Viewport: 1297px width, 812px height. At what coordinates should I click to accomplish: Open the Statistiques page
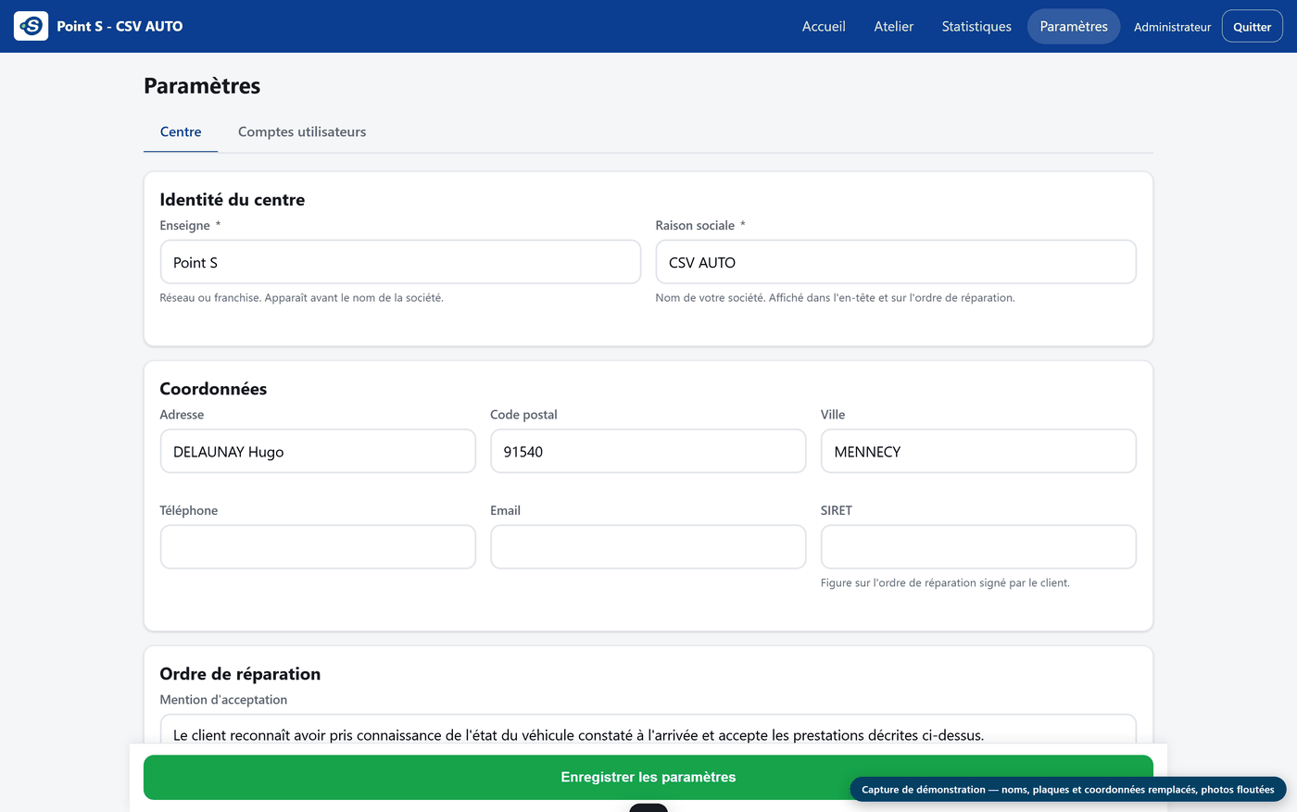(976, 26)
